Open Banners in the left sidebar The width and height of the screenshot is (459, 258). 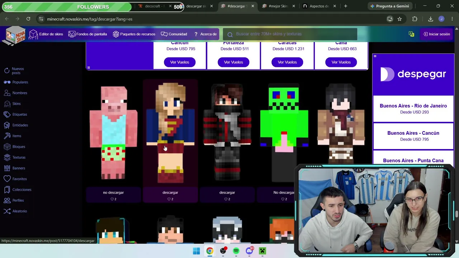pos(14,168)
